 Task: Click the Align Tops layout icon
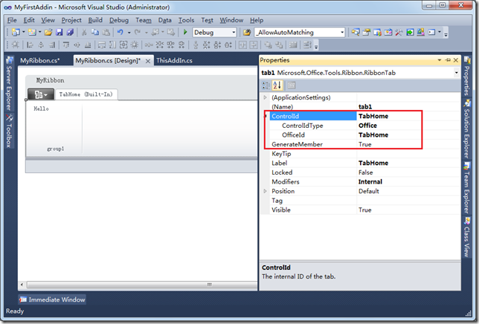tap(65, 45)
